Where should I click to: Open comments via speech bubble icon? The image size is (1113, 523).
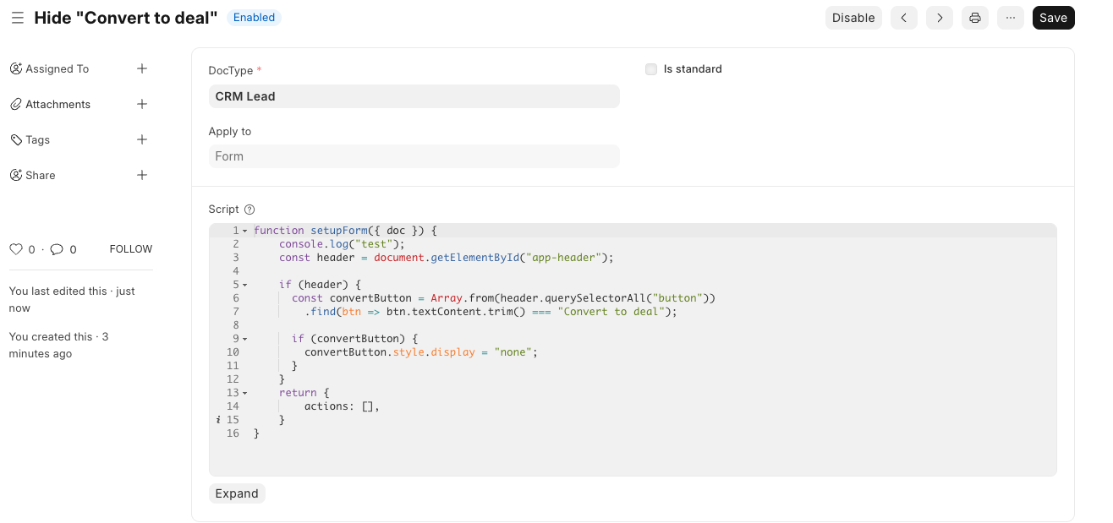pos(57,249)
